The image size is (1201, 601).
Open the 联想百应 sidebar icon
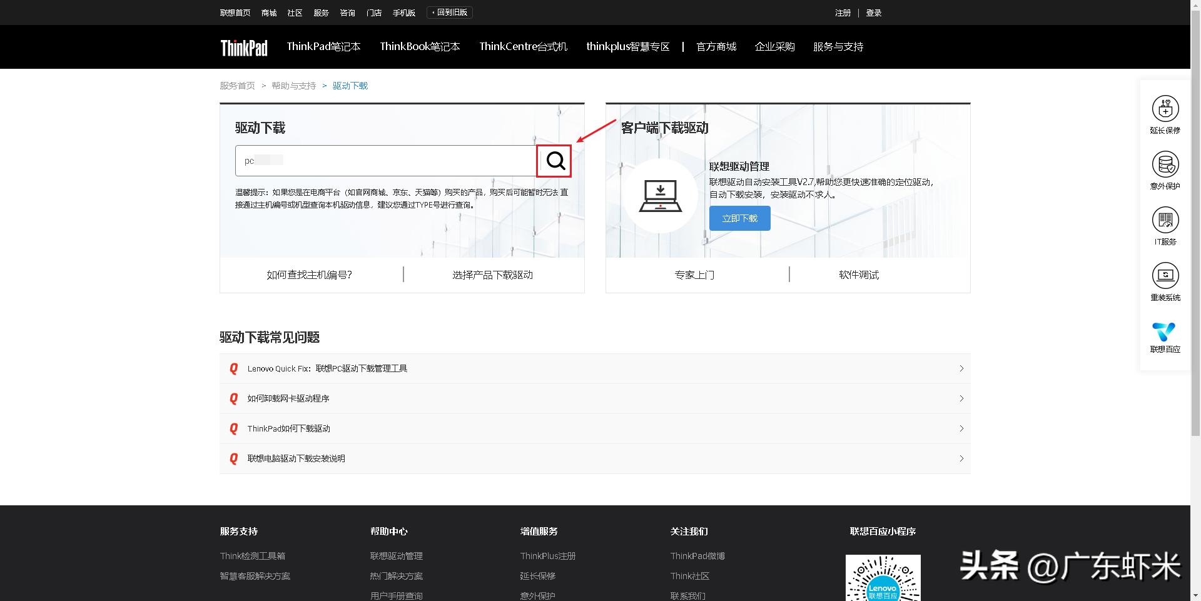1164,332
